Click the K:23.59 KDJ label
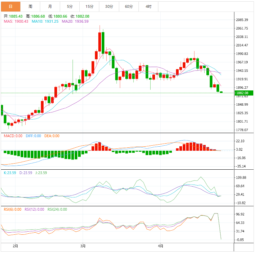 10,173
